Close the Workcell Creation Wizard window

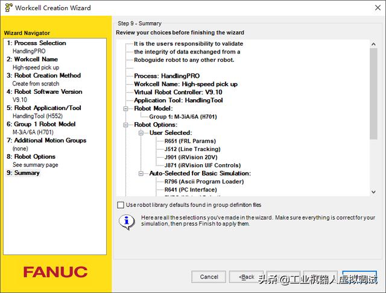[x=378, y=8]
